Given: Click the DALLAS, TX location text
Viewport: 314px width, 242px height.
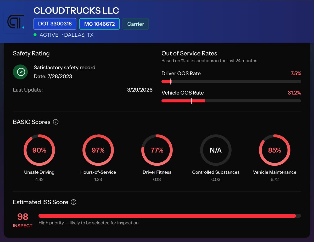Looking at the screenshot, I should 79,35.
